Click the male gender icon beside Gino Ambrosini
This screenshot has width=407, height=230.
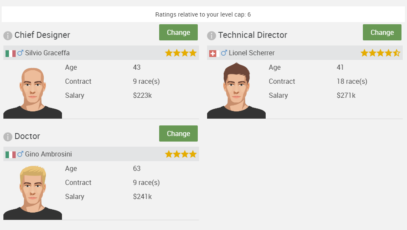pyautogui.click(x=20, y=154)
